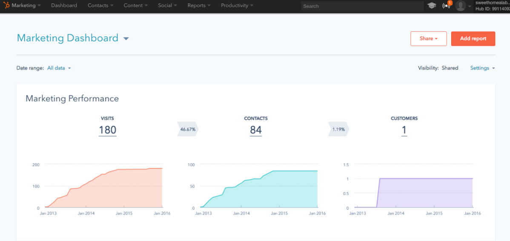The height and width of the screenshot is (241, 510).
Task: Click the Visits total of 180
Action: pos(107,130)
